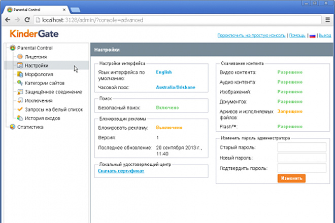
Task: Toggle Документов Разрешено value
Action: tap(290, 101)
